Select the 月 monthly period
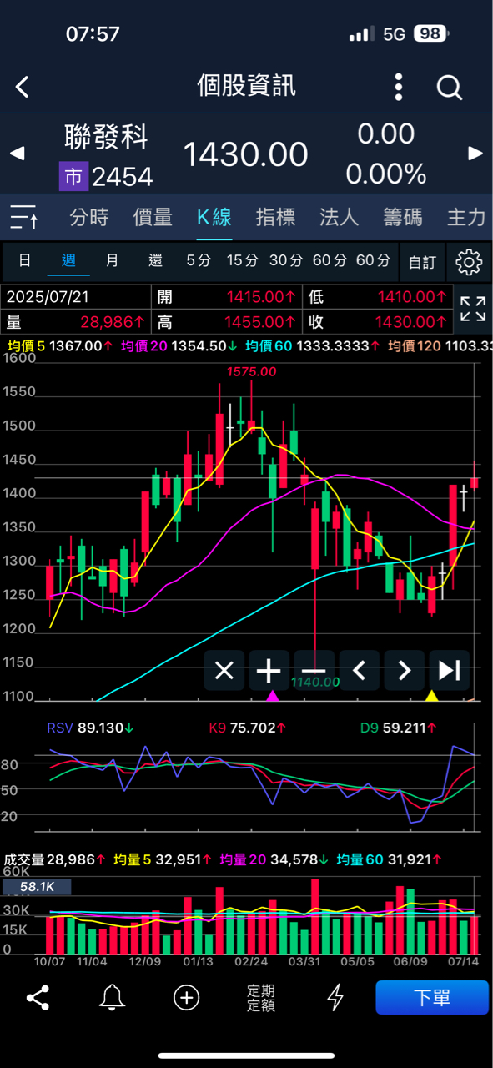This screenshot has width=493, height=1068. pyautogui.click(x=112, y=261)
